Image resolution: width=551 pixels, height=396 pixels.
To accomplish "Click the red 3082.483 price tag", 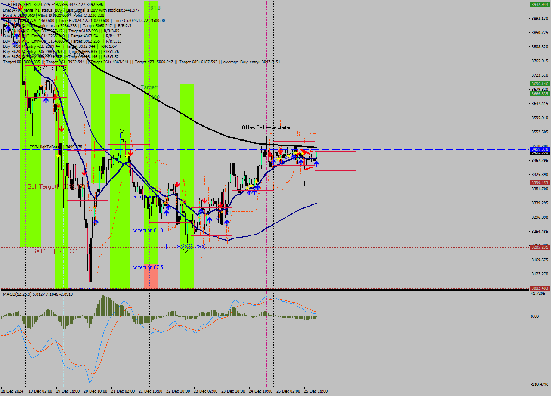I will pos(539,288).
